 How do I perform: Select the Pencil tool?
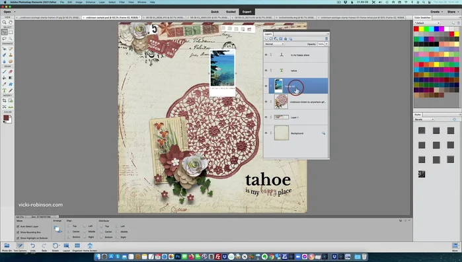tap(11, 90)
